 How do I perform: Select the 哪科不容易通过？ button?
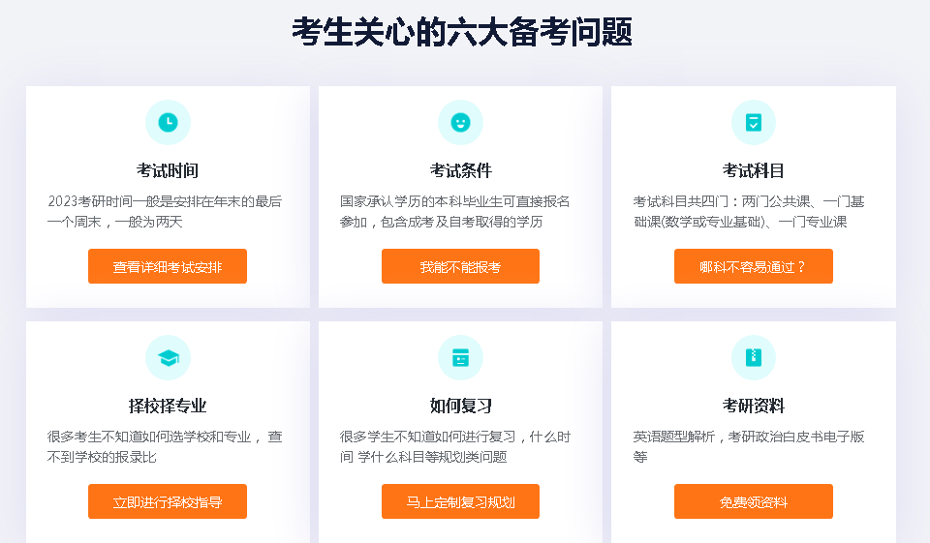pos(754,266)
